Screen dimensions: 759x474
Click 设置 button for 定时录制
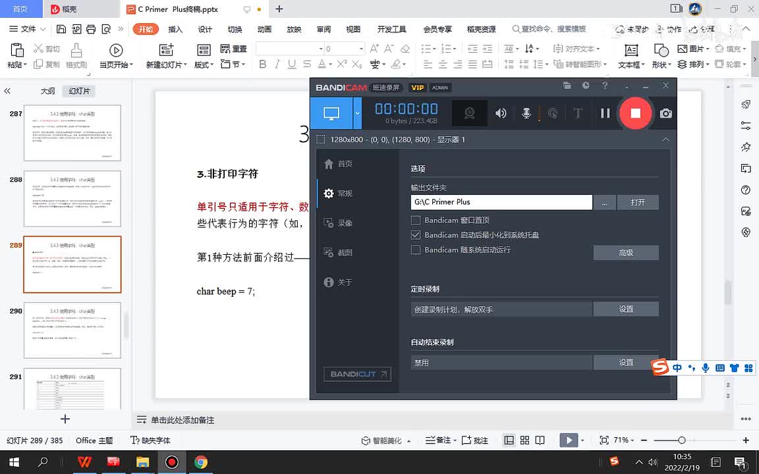[626, 309]
